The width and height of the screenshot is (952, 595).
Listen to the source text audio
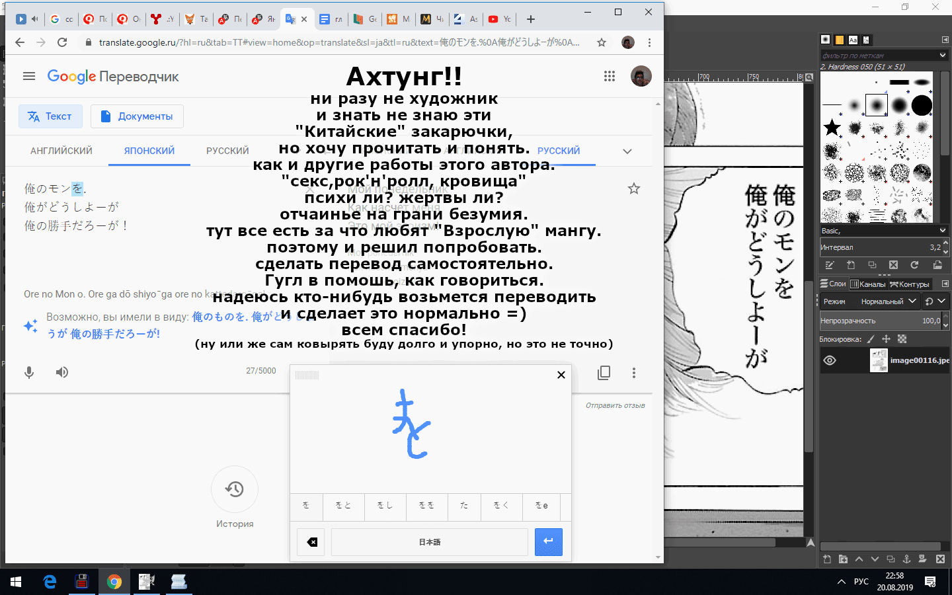62,372
